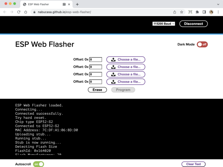Click the 'Connecting...' log line
Image resolution: width=223 pixels, height=167 pixels.
pyautogui.click(x=29, y=110)
